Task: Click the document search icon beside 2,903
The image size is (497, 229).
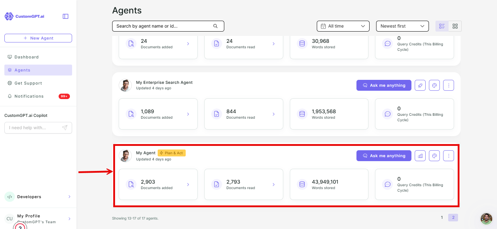Action: click(131, 184)
